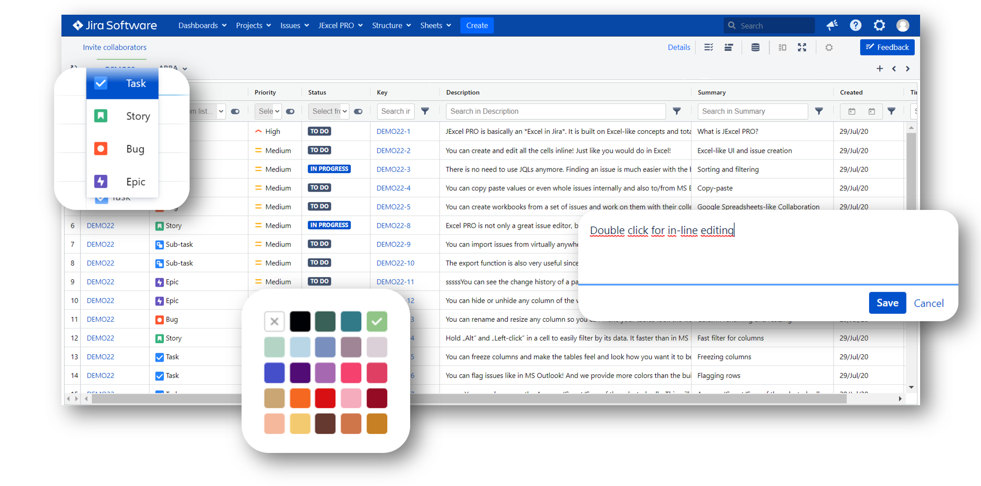Click the Key search field
981x486 pixels.
coord(395,111)
